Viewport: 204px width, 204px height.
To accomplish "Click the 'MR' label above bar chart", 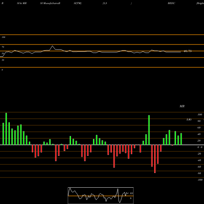I will (182, 106).
